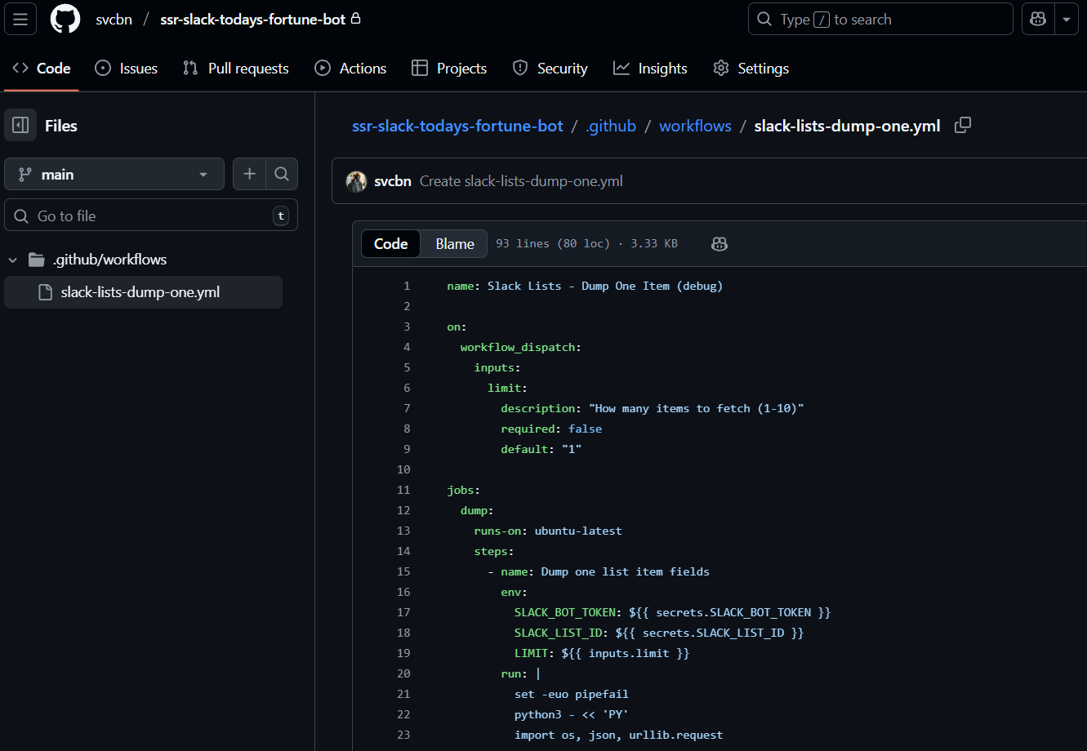Open svcbn commit author name link
The image size is (1087, 751).
(392, 181)
